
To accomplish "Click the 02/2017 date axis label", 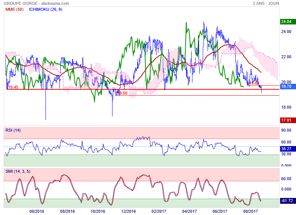I will [159, 211].
